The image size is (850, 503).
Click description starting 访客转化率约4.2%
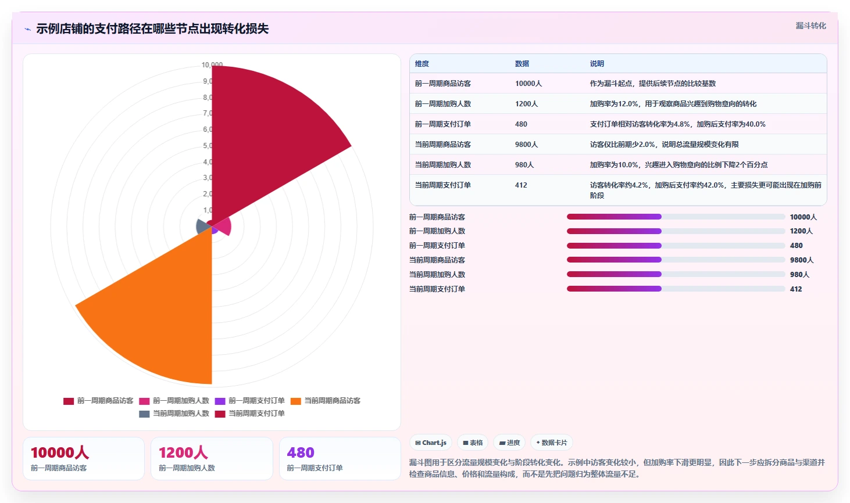706,191
